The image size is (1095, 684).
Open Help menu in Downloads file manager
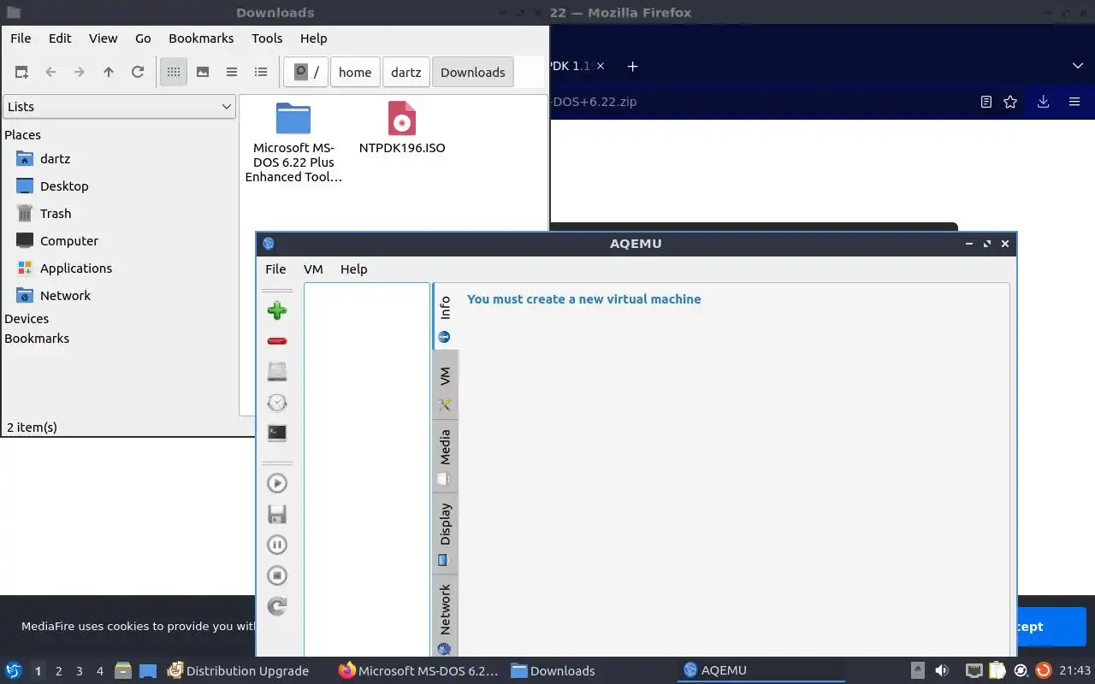(313, 38)
